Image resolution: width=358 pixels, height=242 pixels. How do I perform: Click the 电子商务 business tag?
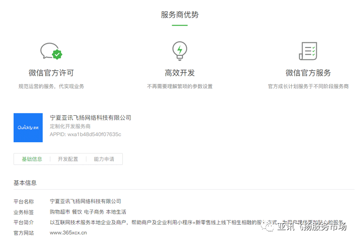pos(94,212)
